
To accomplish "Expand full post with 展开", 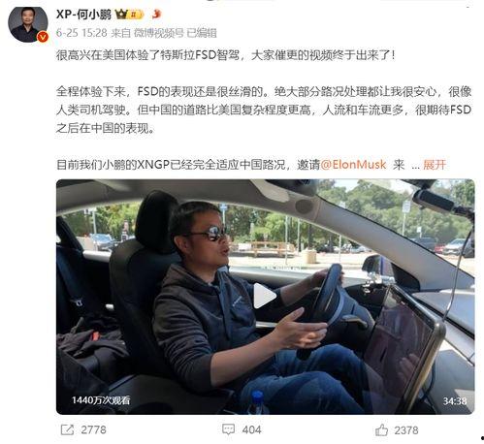I will (435, 165).
